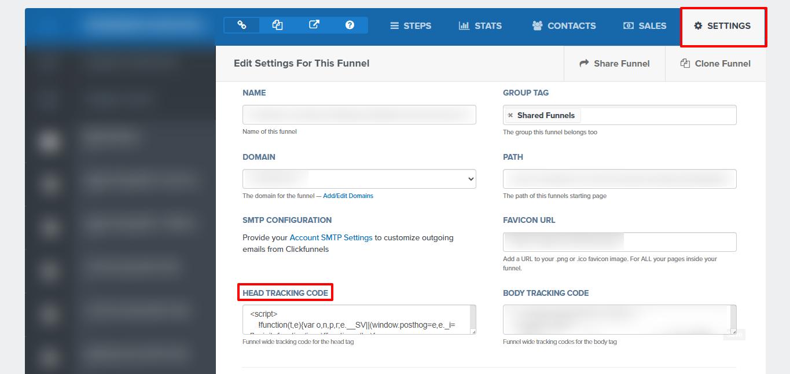Screen dimensions: 790x374
Task: Click the Shared Funnels tag label
Action: (x=546, y=115)
